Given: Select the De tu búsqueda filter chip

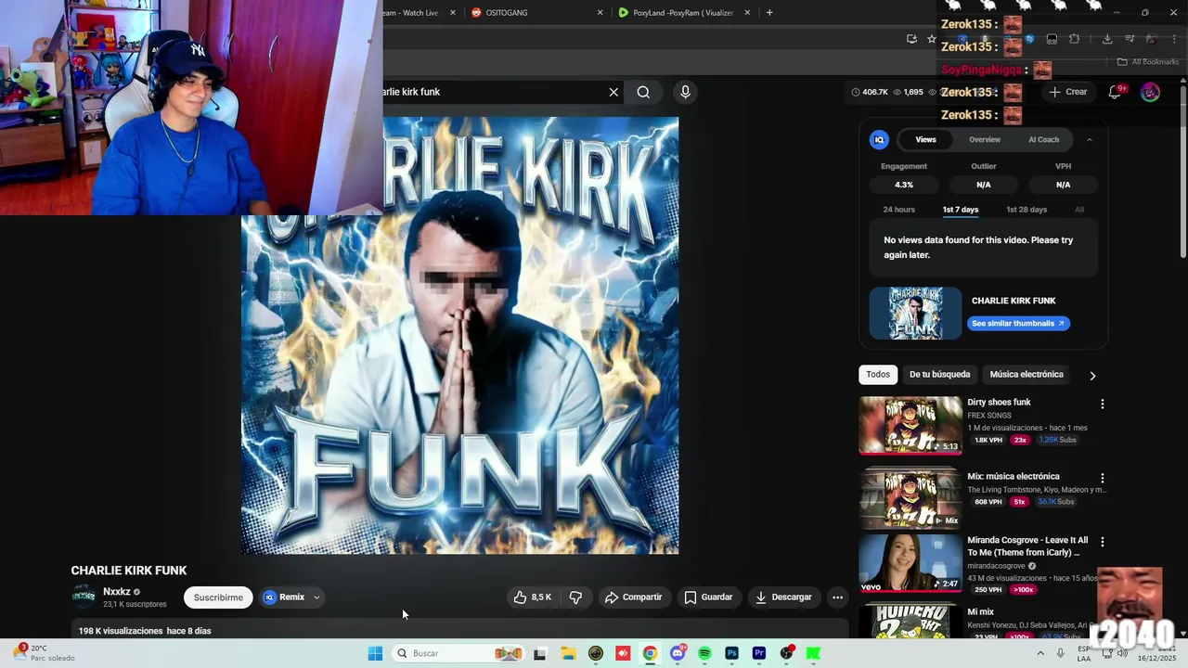Looking at the screenshot, I should pos(939,375).
